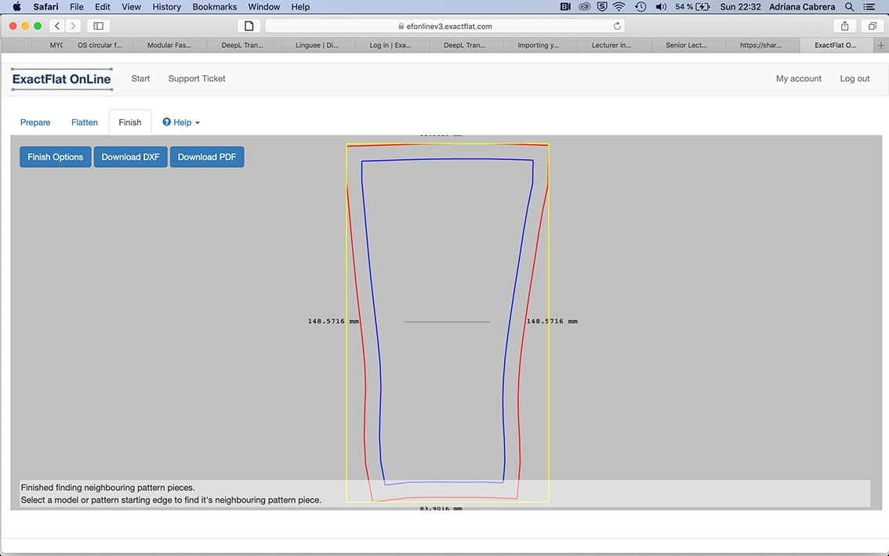
Task: Switch to the Linguee browser tab
Action: [317, 45]
